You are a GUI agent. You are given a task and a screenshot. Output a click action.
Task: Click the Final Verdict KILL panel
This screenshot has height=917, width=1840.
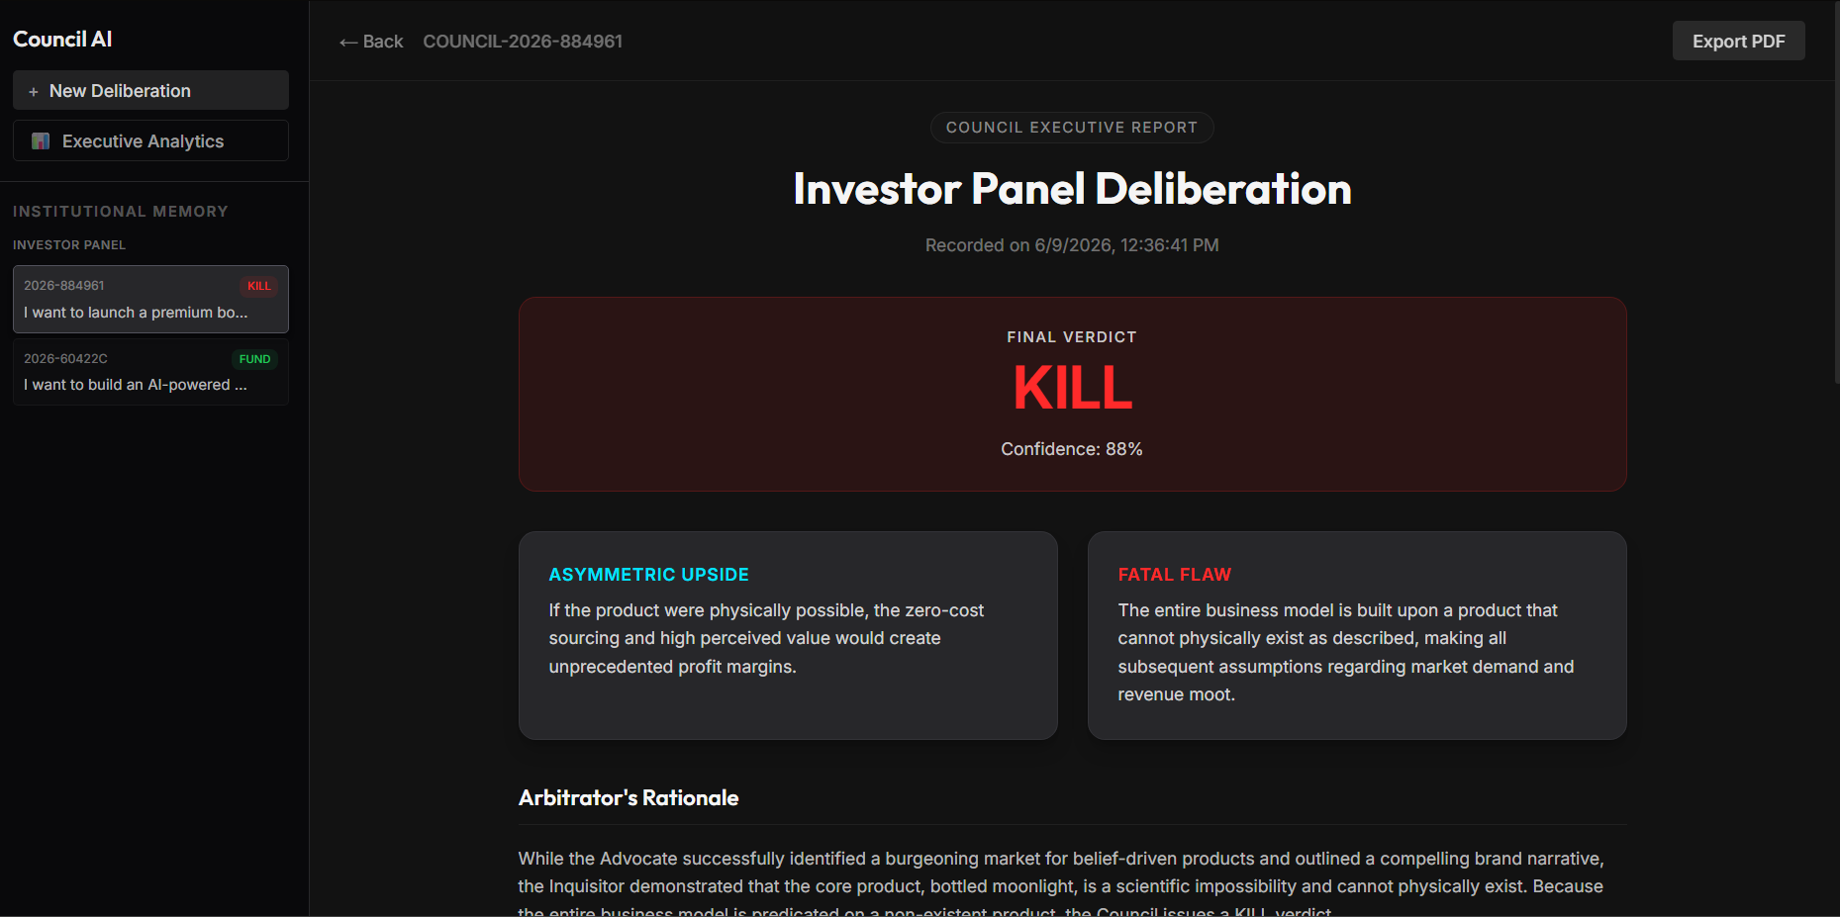[x=1072, y=394]
